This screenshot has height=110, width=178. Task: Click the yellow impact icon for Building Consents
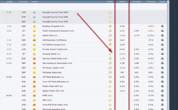tap(34, 26)
